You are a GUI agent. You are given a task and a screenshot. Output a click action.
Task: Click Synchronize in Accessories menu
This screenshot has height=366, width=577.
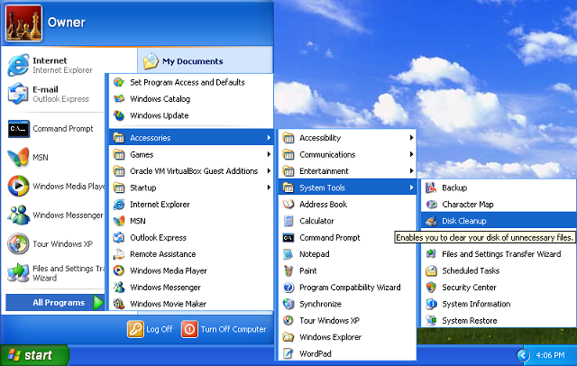tap(347, 304)
